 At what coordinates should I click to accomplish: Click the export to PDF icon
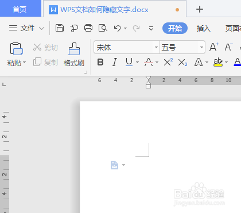(x=74, y=28)
